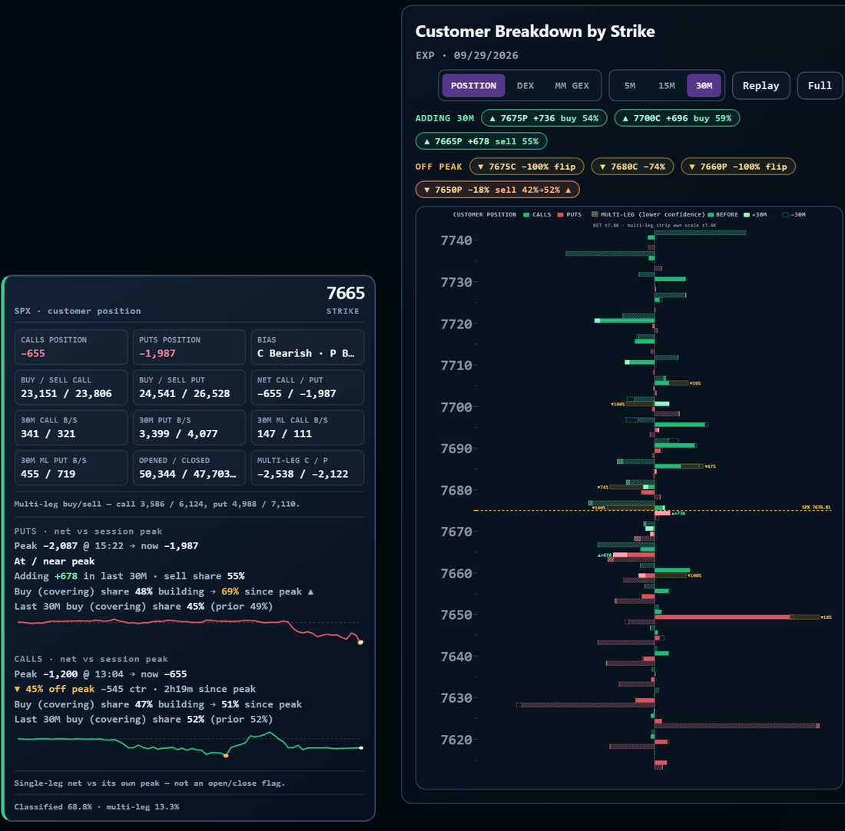The image size is (845, 831).
Task: Click the 30M CALL B/S card
Action: pyautogui.click(x=71, y=427)
